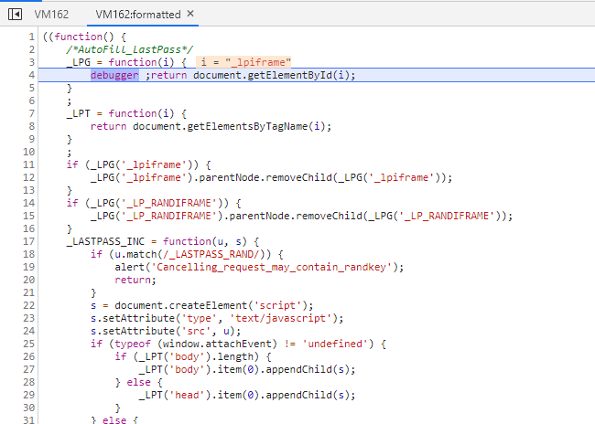Click 'src' string on line 24
This screenshot has width=595, height=424.
coord(196,331)
